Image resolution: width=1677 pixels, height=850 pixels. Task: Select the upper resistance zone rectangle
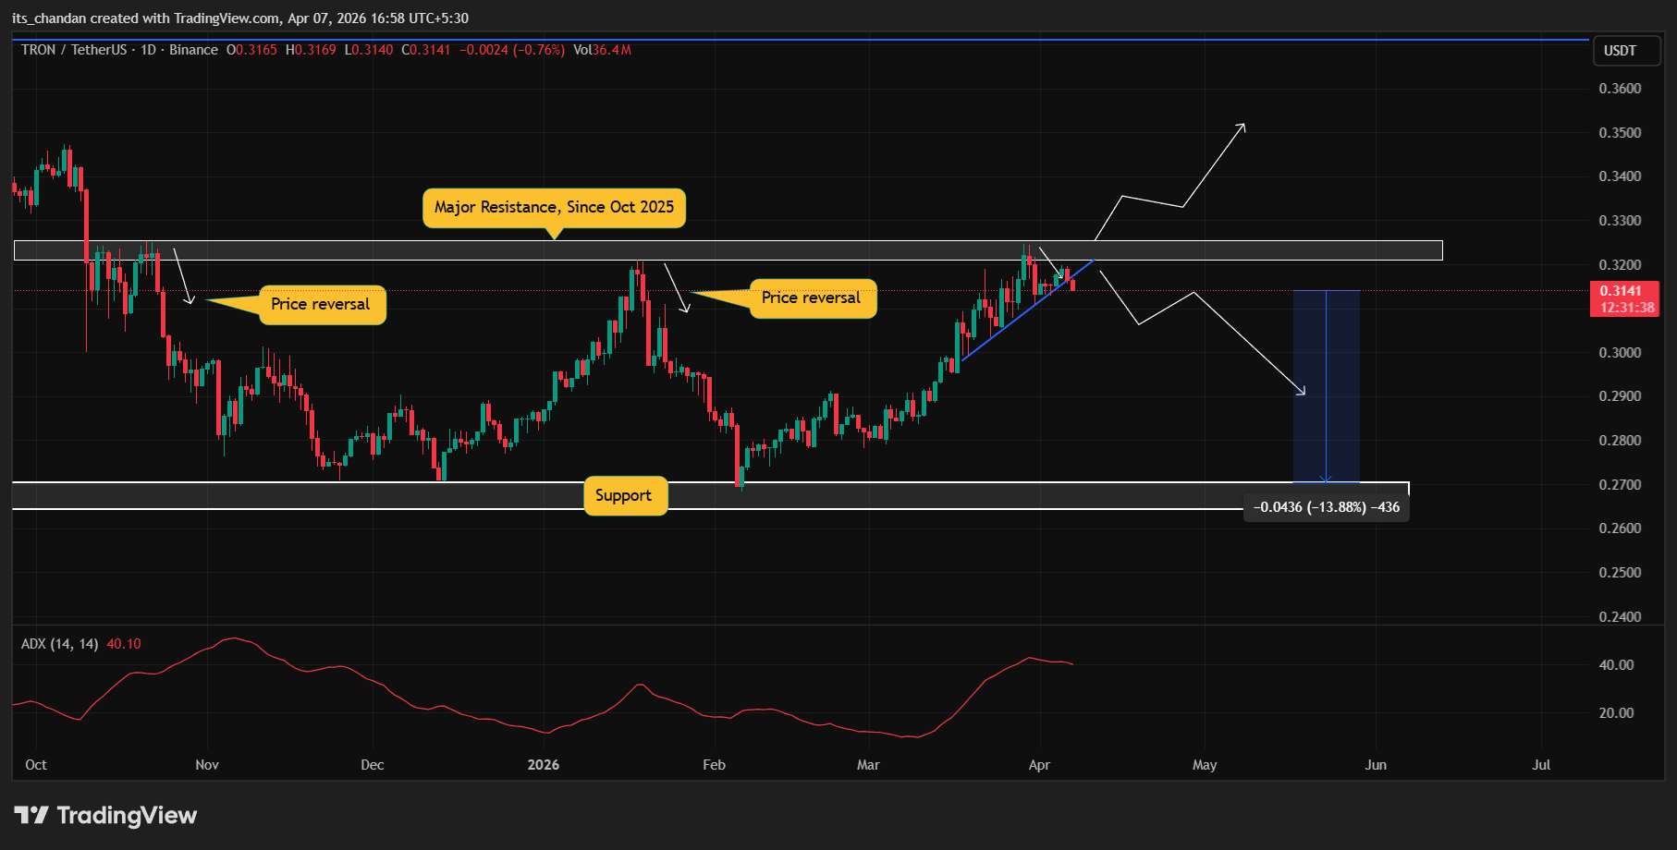[x=728, y=250]
